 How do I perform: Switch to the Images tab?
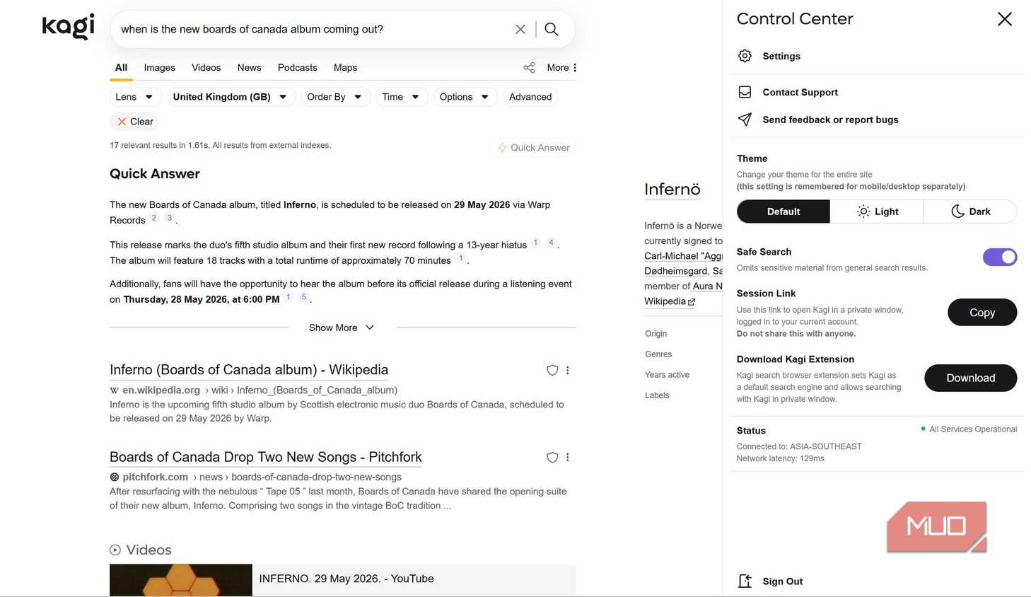(x=159, y=68)
